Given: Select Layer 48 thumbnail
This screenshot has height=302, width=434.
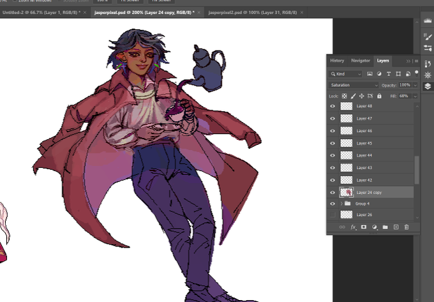Looking at the screenshot, I should pos(347,106).
